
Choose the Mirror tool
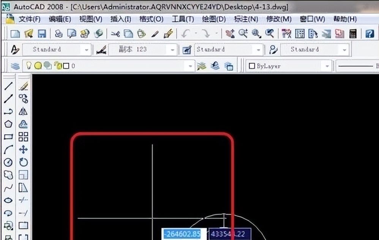(24, 112)
